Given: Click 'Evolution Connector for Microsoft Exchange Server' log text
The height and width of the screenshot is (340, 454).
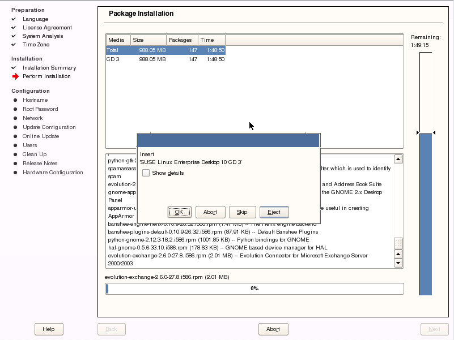Looking at the screenshot, I should 304,256.
